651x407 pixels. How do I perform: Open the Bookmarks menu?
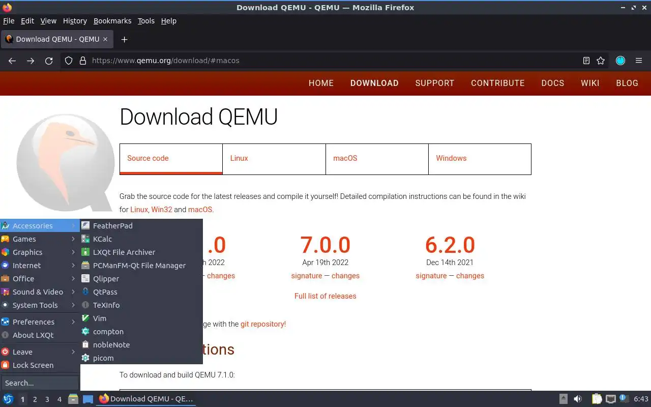coord(112,21)
